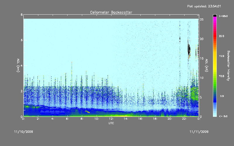Select the "18:" UTC hour tick
Screen dimensions: 234x146
tap(155, 119)
